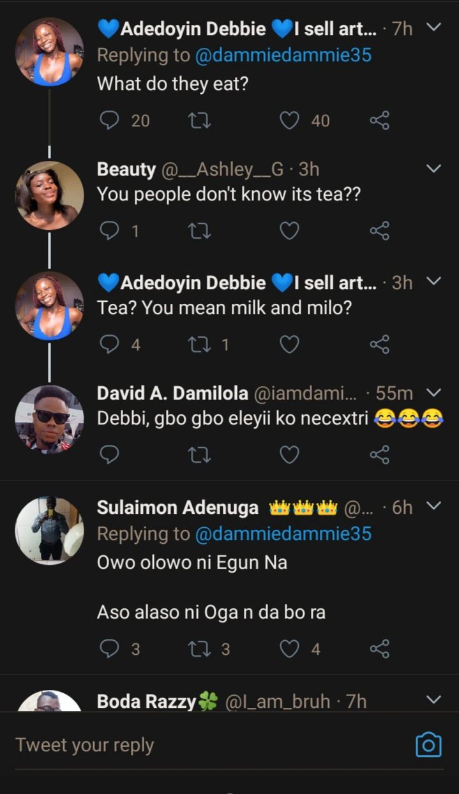This screenshot has width=459, height=794.
Task: Share Sulaimon Adenuga's tweet
Action: [x=379, y=649]
